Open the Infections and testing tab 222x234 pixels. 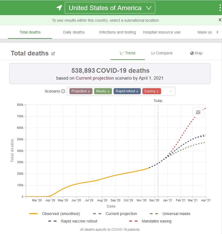pos(117,32)
